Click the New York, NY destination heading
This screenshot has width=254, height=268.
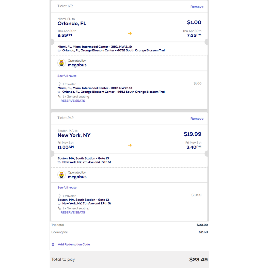pos(74,135)
